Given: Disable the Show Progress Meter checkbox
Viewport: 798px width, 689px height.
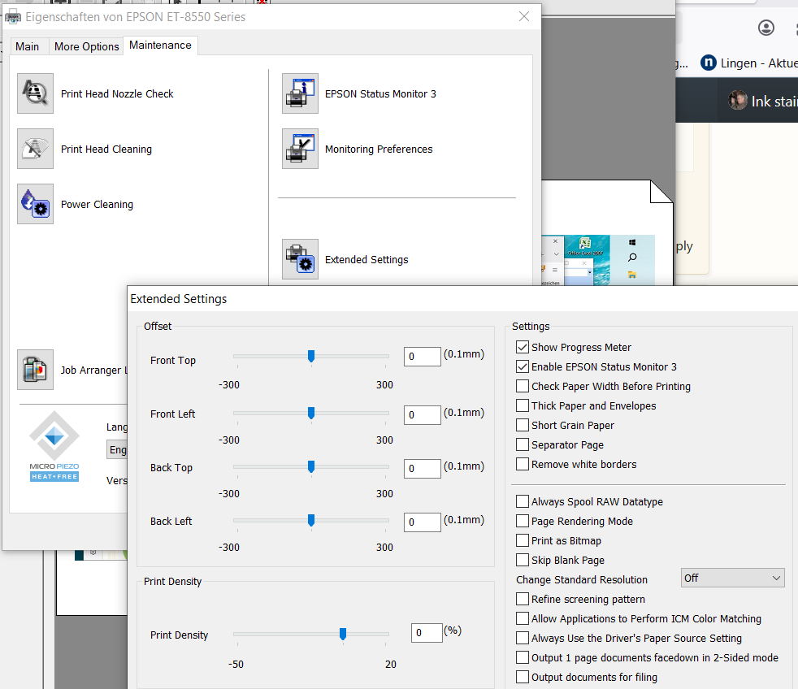Looking at the screenshot, I should pos(523,347).
